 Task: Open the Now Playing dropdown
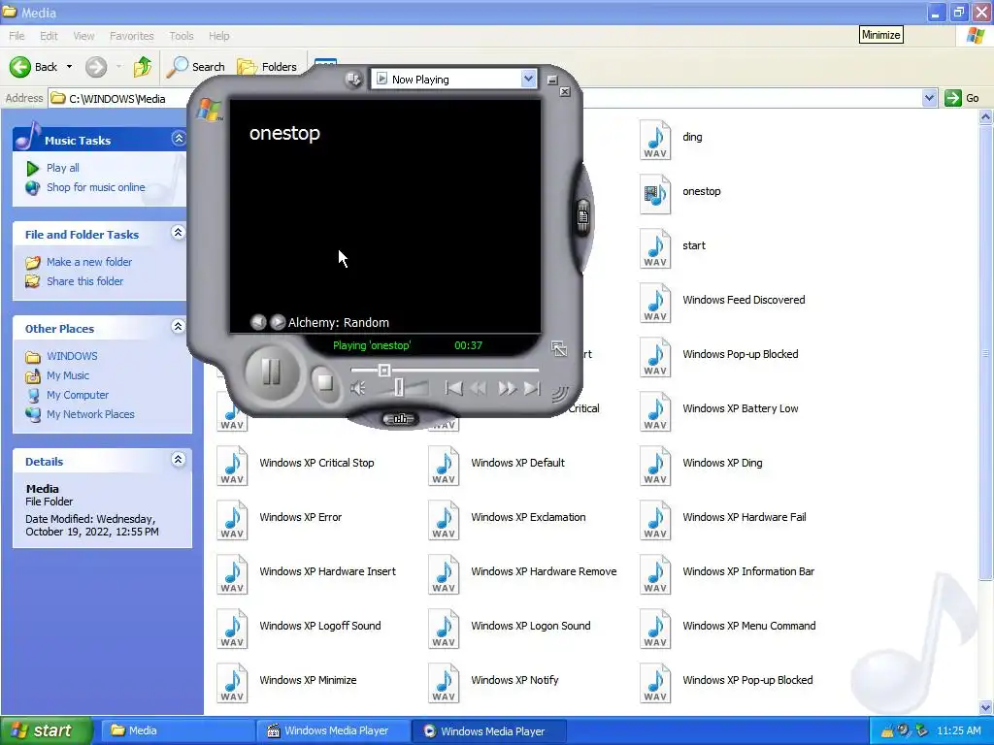coord(529,79)
